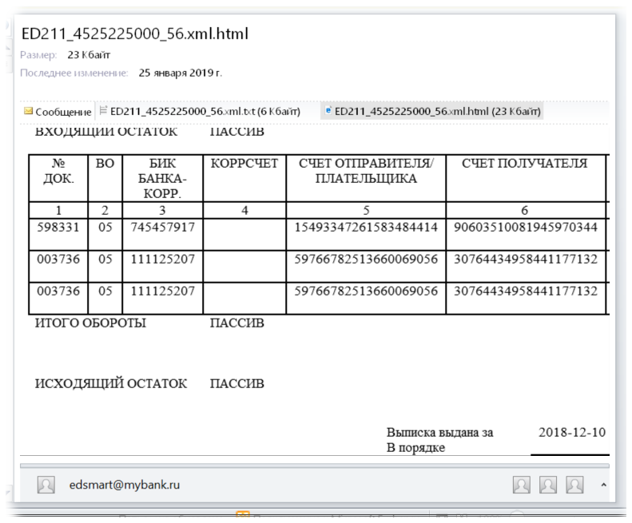Click the BIK value 745457917
The image size is (632, 523).
coord(162,227)
